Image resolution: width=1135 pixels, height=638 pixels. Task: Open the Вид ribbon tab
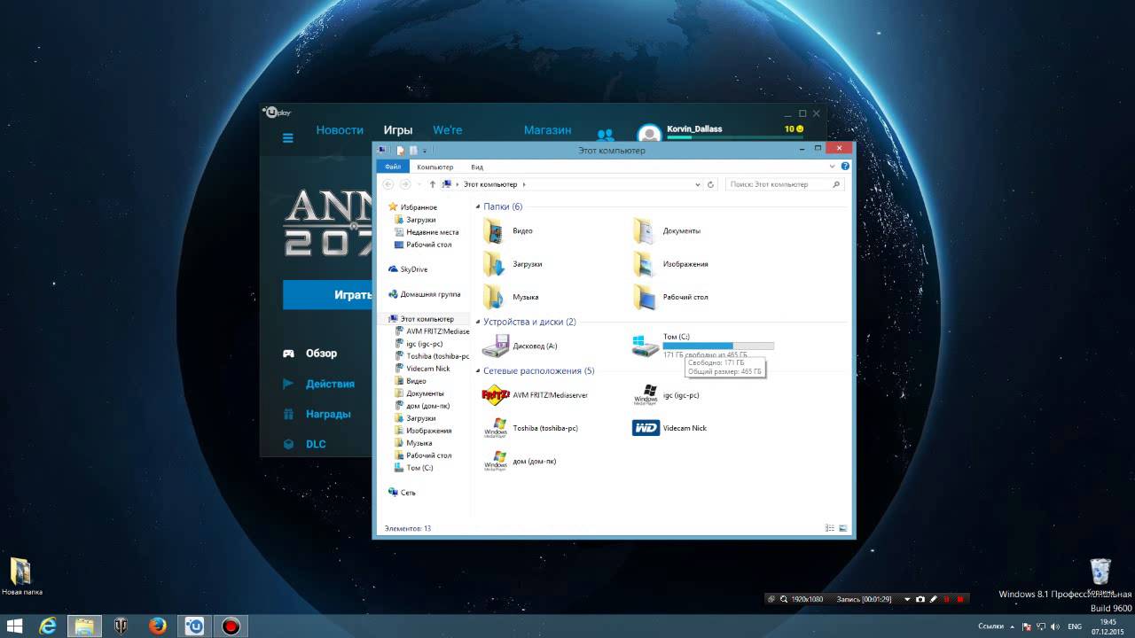477,167
